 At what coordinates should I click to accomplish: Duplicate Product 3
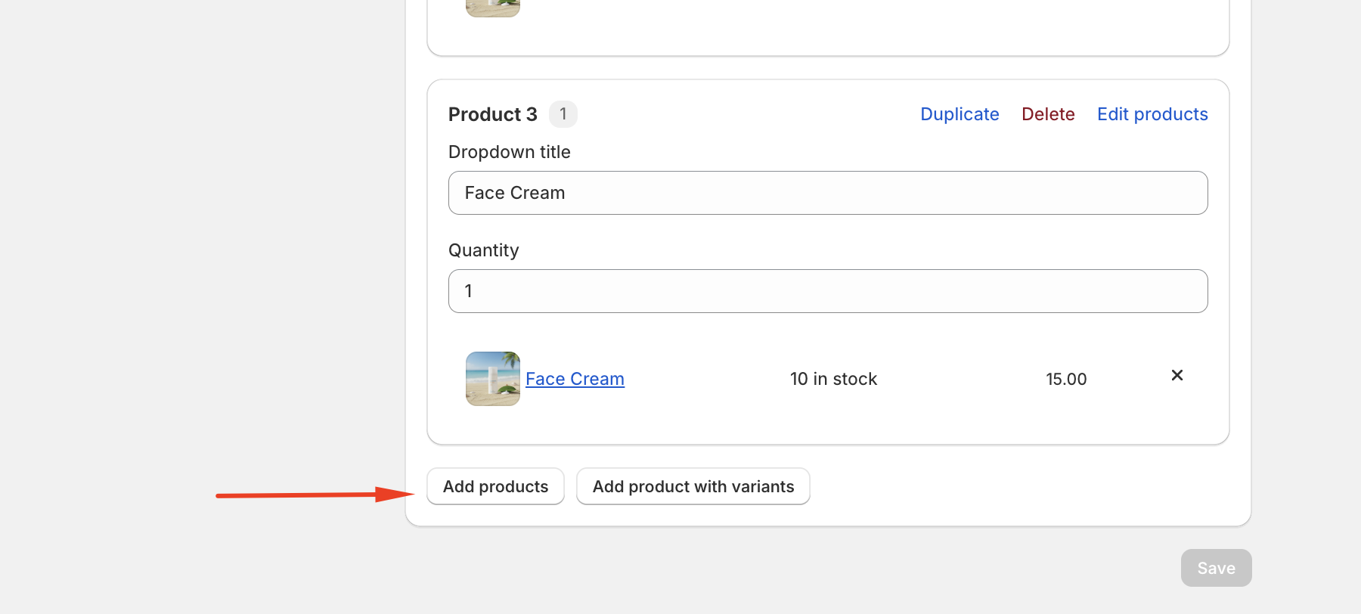[x=960, y=114]
